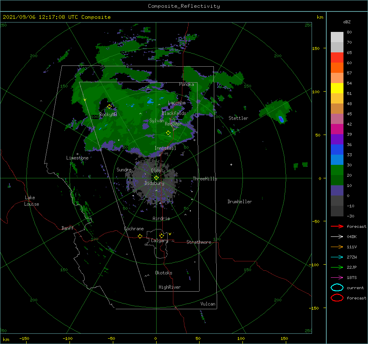The width and height of the screenshot is (368, 344).
Task: Click the Composite_Reflectivity title text
Action: 184,6
